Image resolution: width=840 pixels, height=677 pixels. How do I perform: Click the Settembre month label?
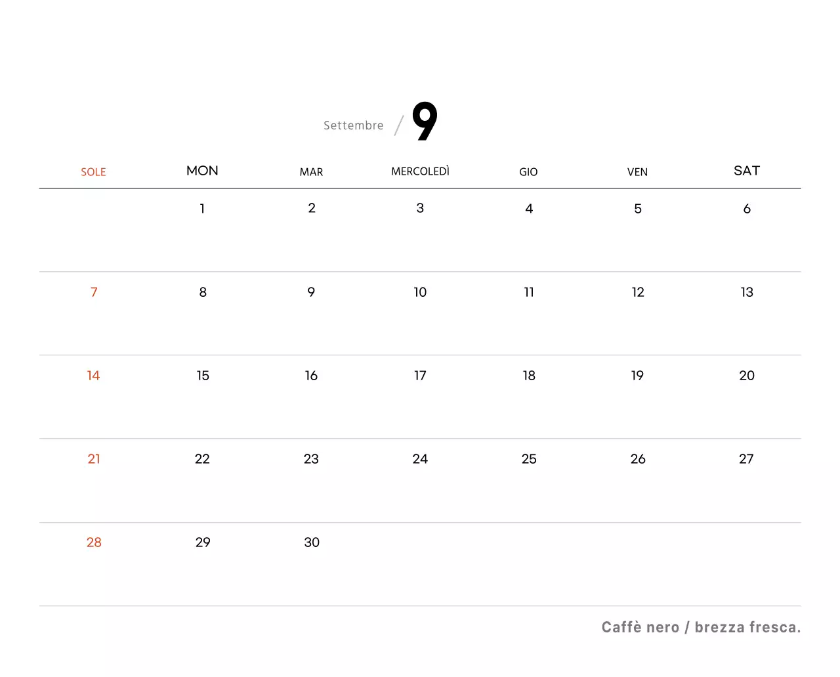pyautogui.click(x=353, y=125)
